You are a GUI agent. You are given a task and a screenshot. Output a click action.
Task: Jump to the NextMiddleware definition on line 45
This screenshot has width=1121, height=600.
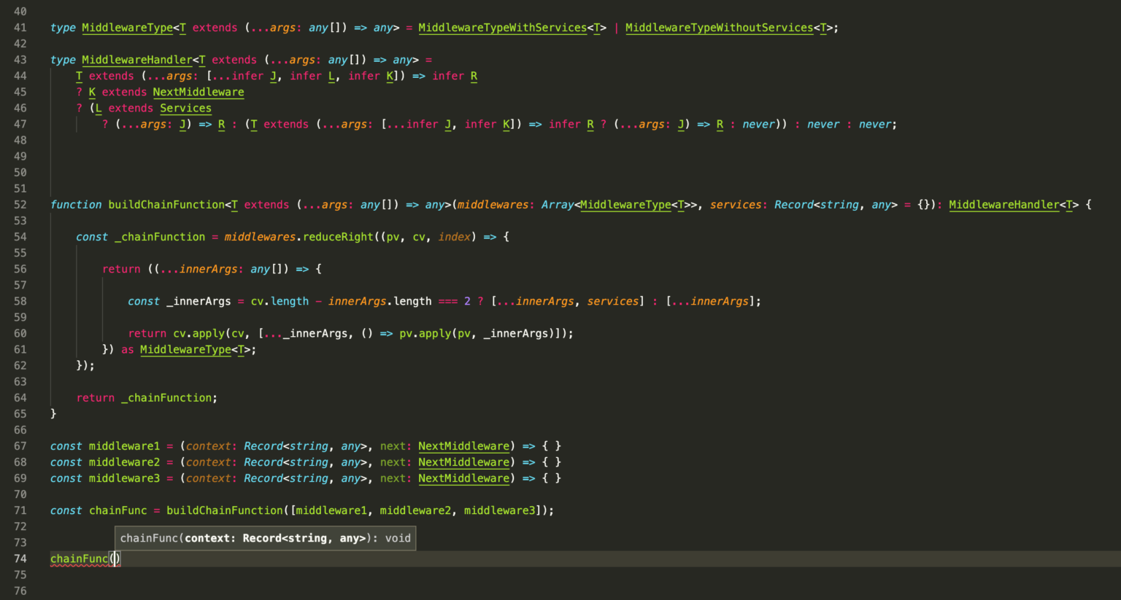pyautogui.click(x=198, y=92)
